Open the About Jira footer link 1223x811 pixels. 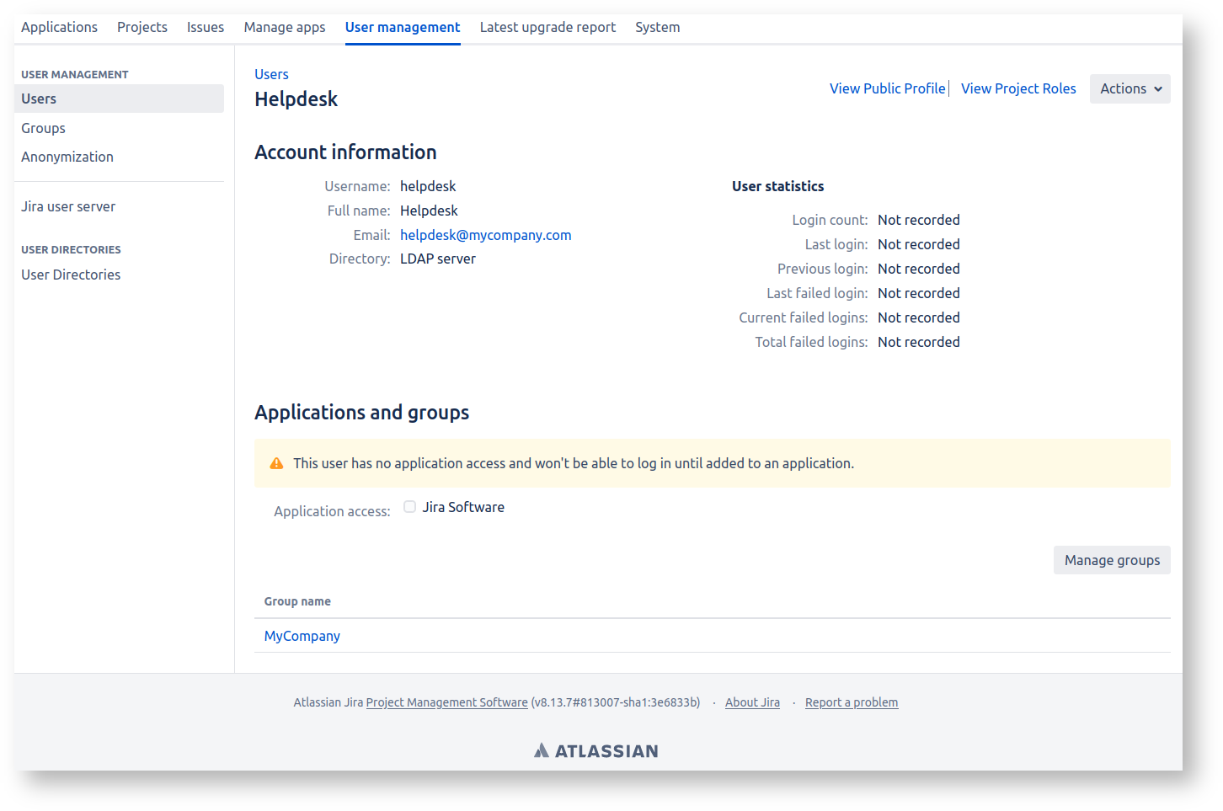pos(752,702)
